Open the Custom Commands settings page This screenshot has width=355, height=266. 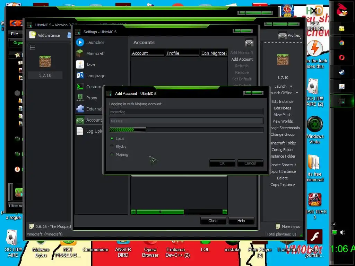tap(94, 87)
